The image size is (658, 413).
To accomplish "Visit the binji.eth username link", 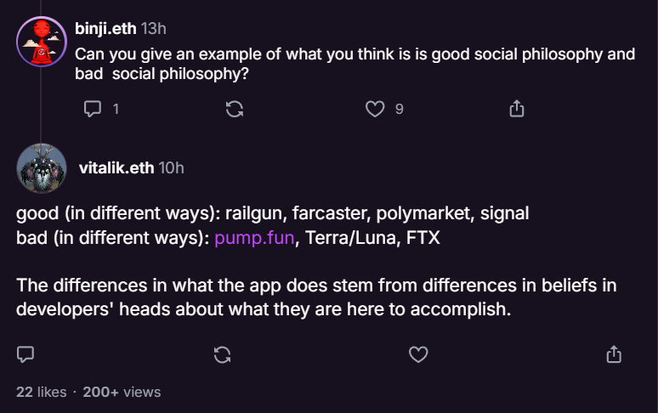I will click(105, 29).
